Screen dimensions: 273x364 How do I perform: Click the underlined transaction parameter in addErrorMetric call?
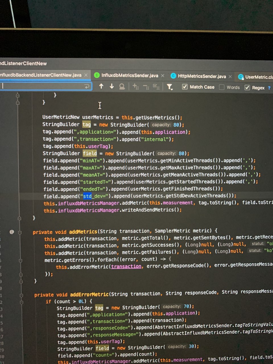click(x=126, y=266)
